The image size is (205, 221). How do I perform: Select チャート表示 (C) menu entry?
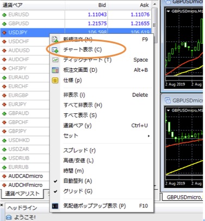tap(102, 50)
